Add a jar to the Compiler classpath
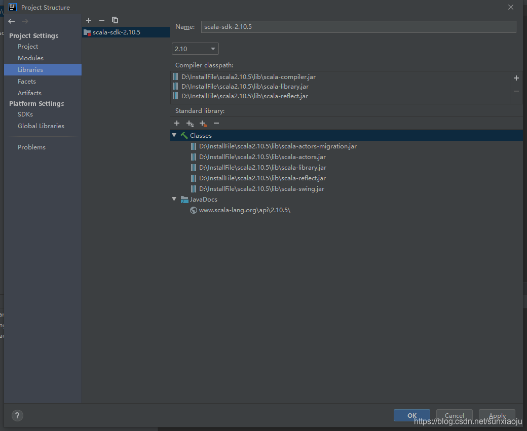 (x=516, y=78)
